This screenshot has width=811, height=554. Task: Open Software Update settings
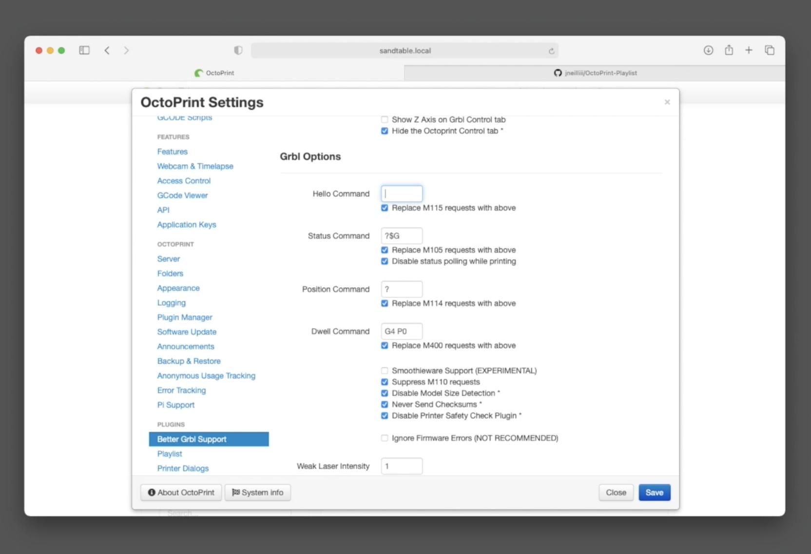(187, 332)
